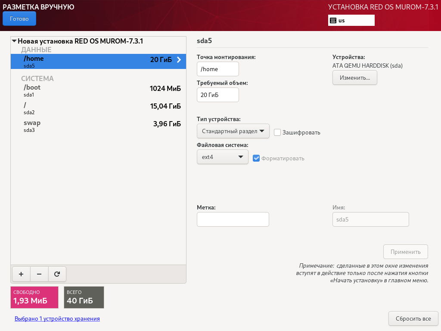Click the Сбросить все button
The height and width of the screenshot is (331, 441).
(x=413, y=319)
